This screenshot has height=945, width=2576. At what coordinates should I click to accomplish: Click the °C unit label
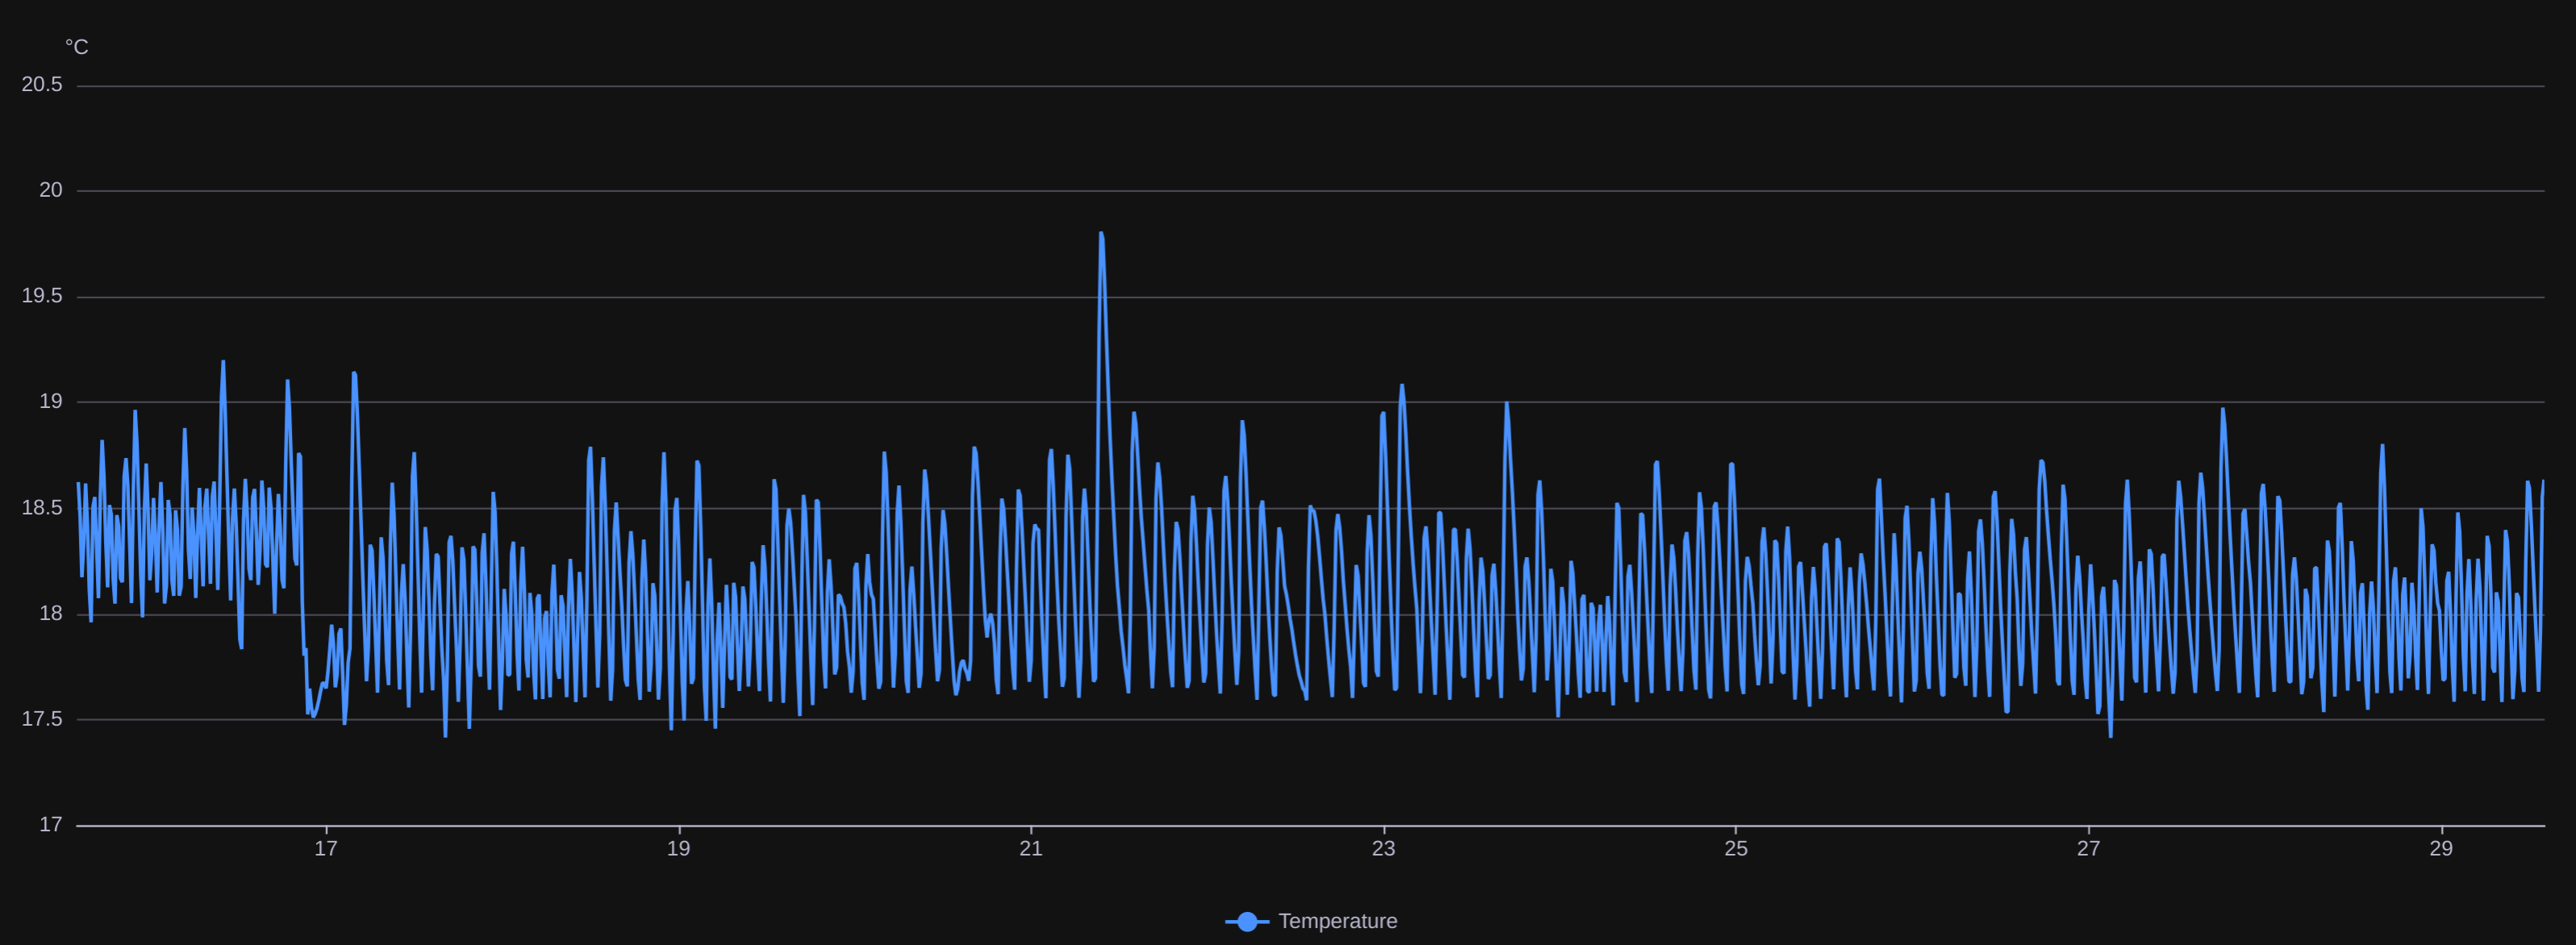(77, 47)
